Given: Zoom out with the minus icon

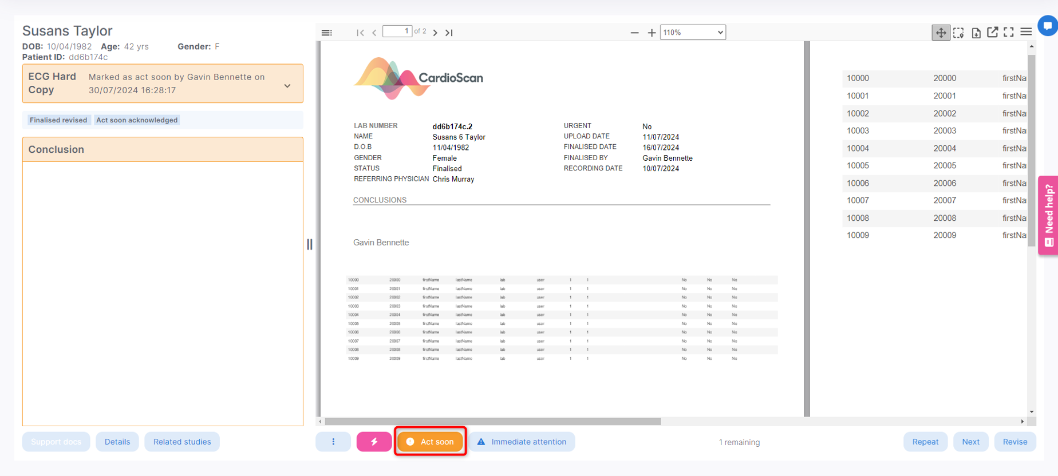Looking at the screenshot, I should [634, 33].
